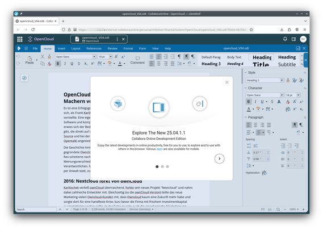Toggle the OpenCloud right sidebar panel icon
The image size is (323, 230).
[x=293, y=39]
